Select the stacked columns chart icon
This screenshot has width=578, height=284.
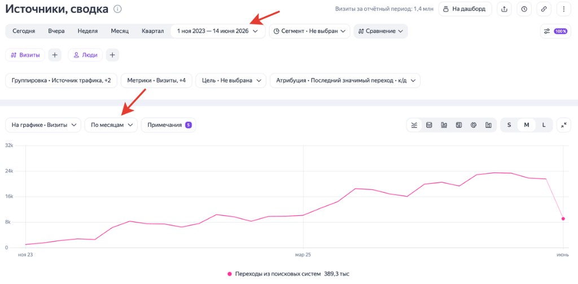(459, 125)
